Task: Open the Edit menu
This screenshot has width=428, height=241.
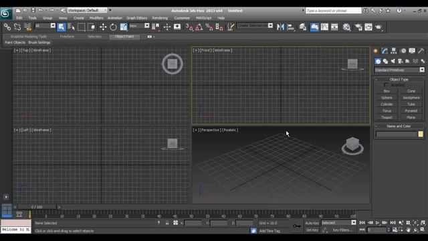Action: pos(19,18)
